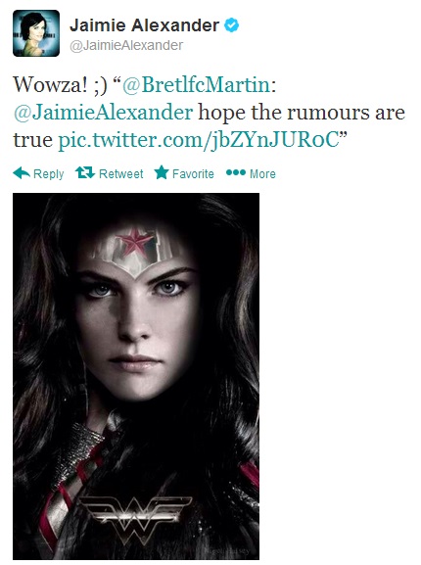Image resolution: width=421 pixels, height=565 pixels.
Task: Click the Retweet text label
Action: (x=121, y=174)
